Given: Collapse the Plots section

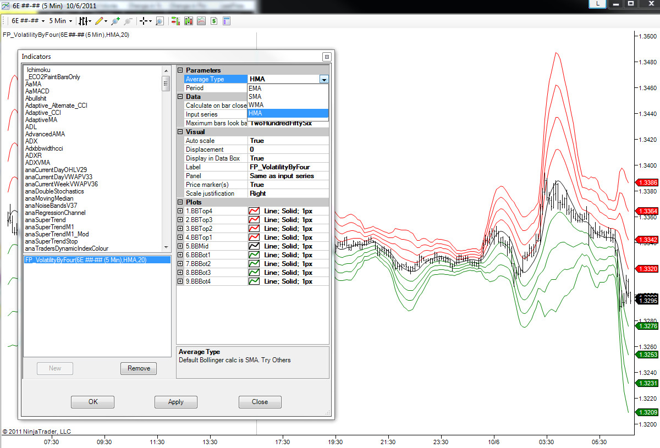Looking at the screenshot, I should pyautogui.click(x=180, y=202).
